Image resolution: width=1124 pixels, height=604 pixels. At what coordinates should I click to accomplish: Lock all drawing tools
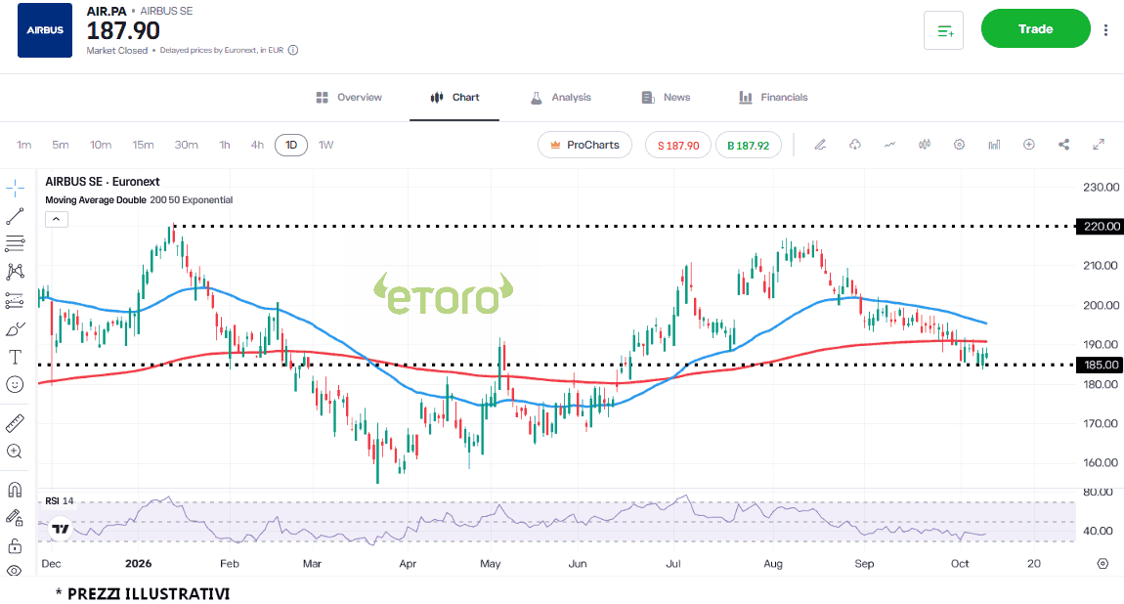[x=15, y=546]
